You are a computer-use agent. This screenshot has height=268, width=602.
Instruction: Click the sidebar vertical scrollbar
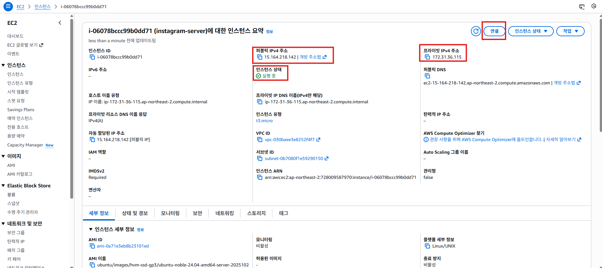(x=72, y=107)
